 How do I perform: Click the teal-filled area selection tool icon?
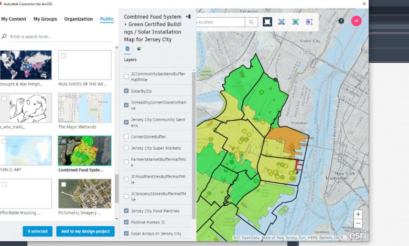pos(295,21)
